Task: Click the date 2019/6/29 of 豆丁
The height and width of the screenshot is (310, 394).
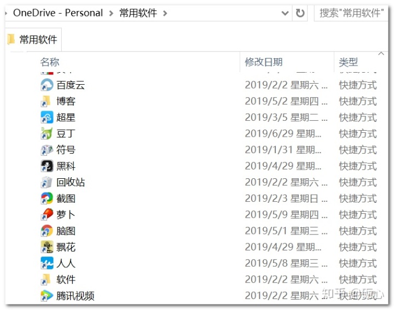Action: point(283,133)
